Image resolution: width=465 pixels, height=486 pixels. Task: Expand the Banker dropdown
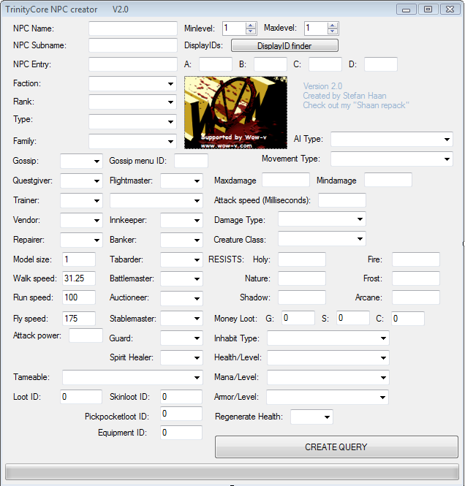(181, 240)
